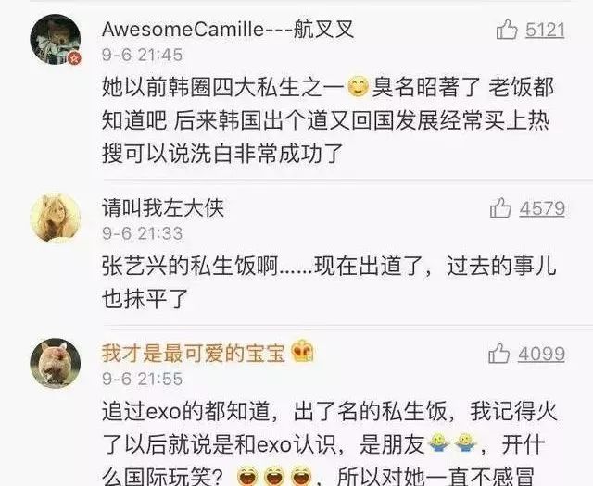Image resolution: width=593 pixels, height=486 pixels.
Task: Click like count 4579
Action: [x=542, y=208]
